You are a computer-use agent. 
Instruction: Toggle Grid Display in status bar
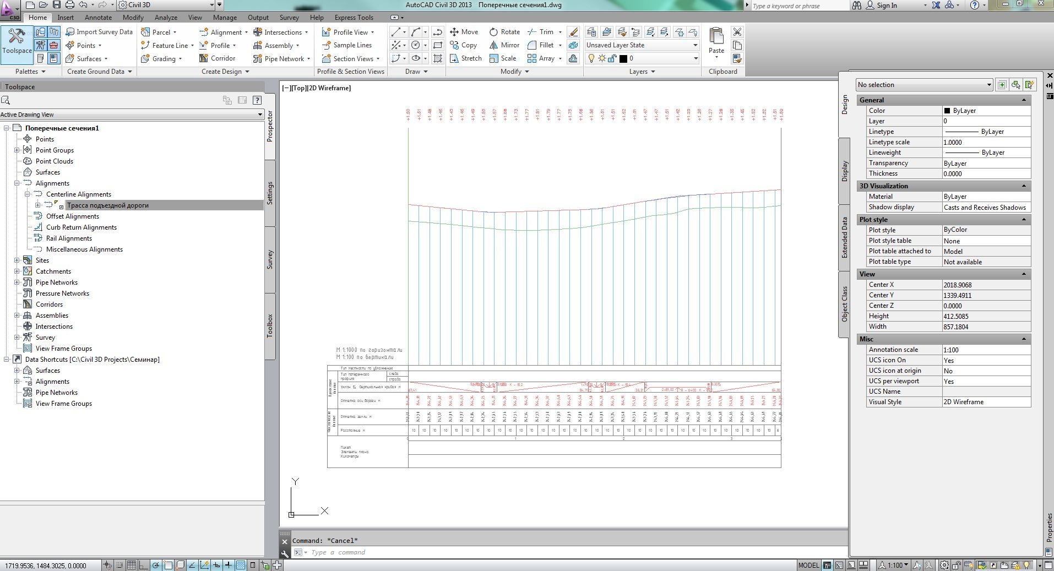tap(132, 565)
